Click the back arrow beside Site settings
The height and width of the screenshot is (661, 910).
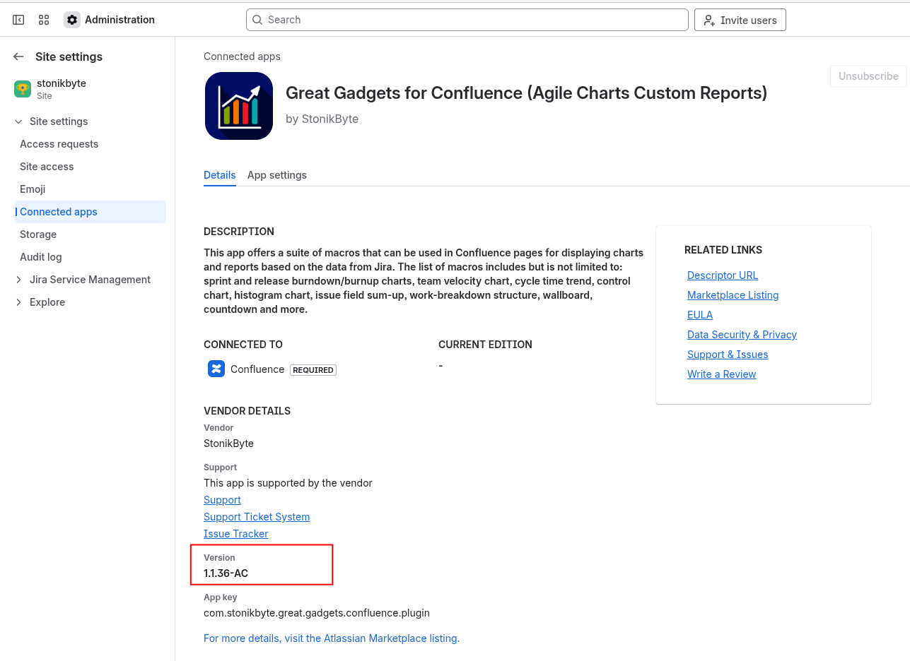[x=19, y=56]
